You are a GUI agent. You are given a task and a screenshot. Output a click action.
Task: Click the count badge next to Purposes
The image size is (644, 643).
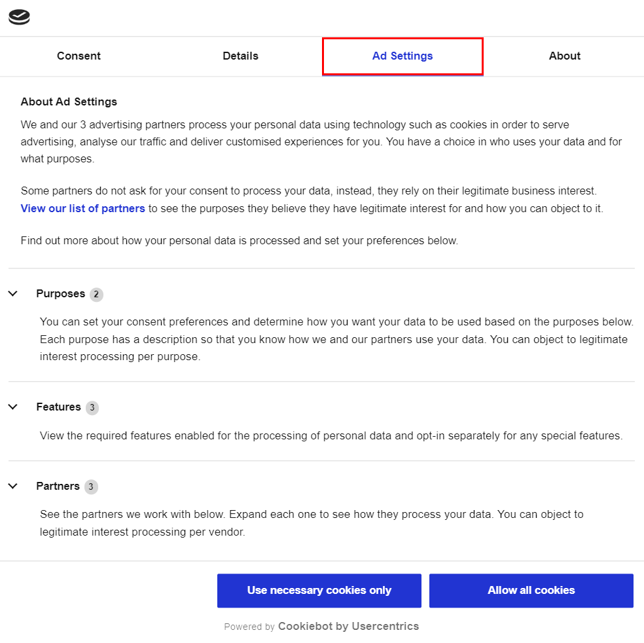(x=96, y=295)
